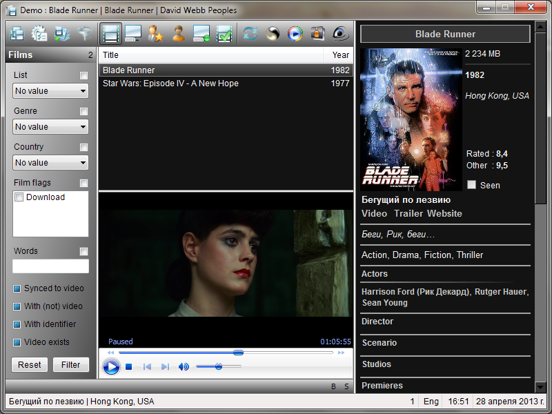Screen dimensions: 552x414
Task: Stop video playback with the square button
Action: [129, 367]
